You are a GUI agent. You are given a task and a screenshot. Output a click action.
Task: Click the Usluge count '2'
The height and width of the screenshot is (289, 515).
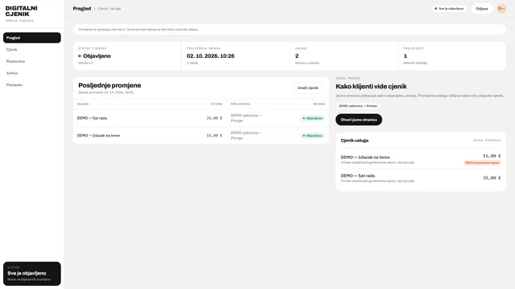click(x=297, y=56)
